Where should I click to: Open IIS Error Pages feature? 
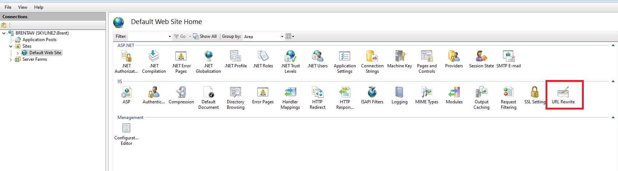[x=263, y=95]
